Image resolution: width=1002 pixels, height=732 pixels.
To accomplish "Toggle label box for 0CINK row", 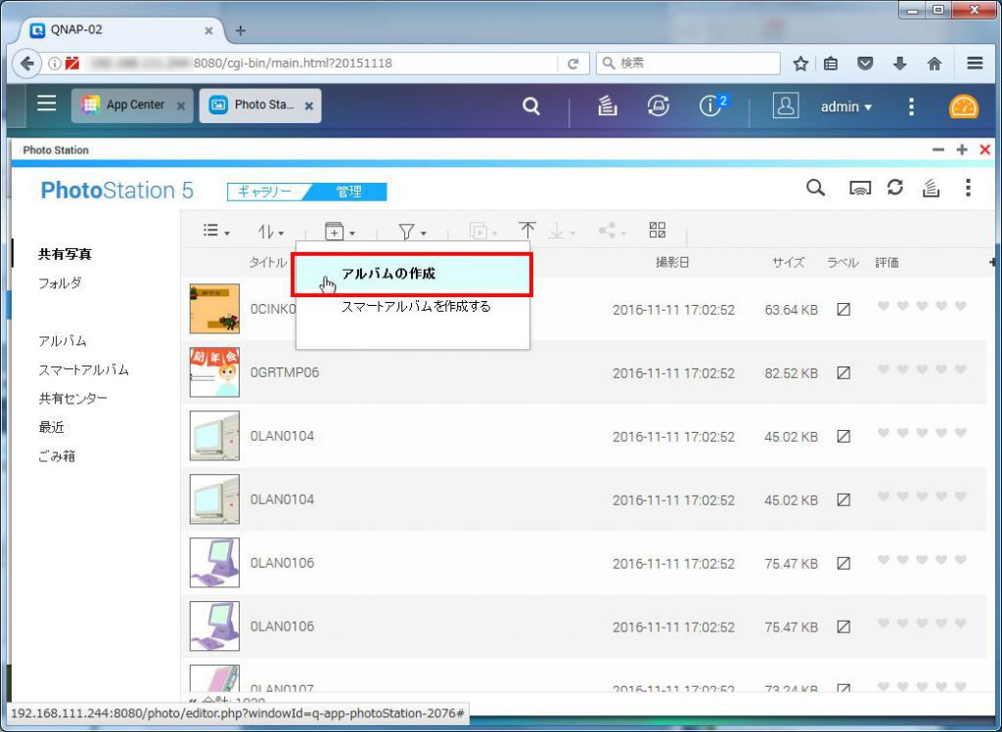I will (843, 310).
